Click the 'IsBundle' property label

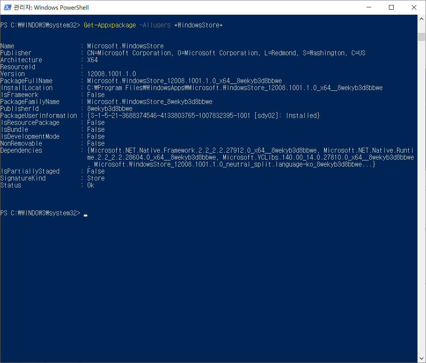[14, 130]
